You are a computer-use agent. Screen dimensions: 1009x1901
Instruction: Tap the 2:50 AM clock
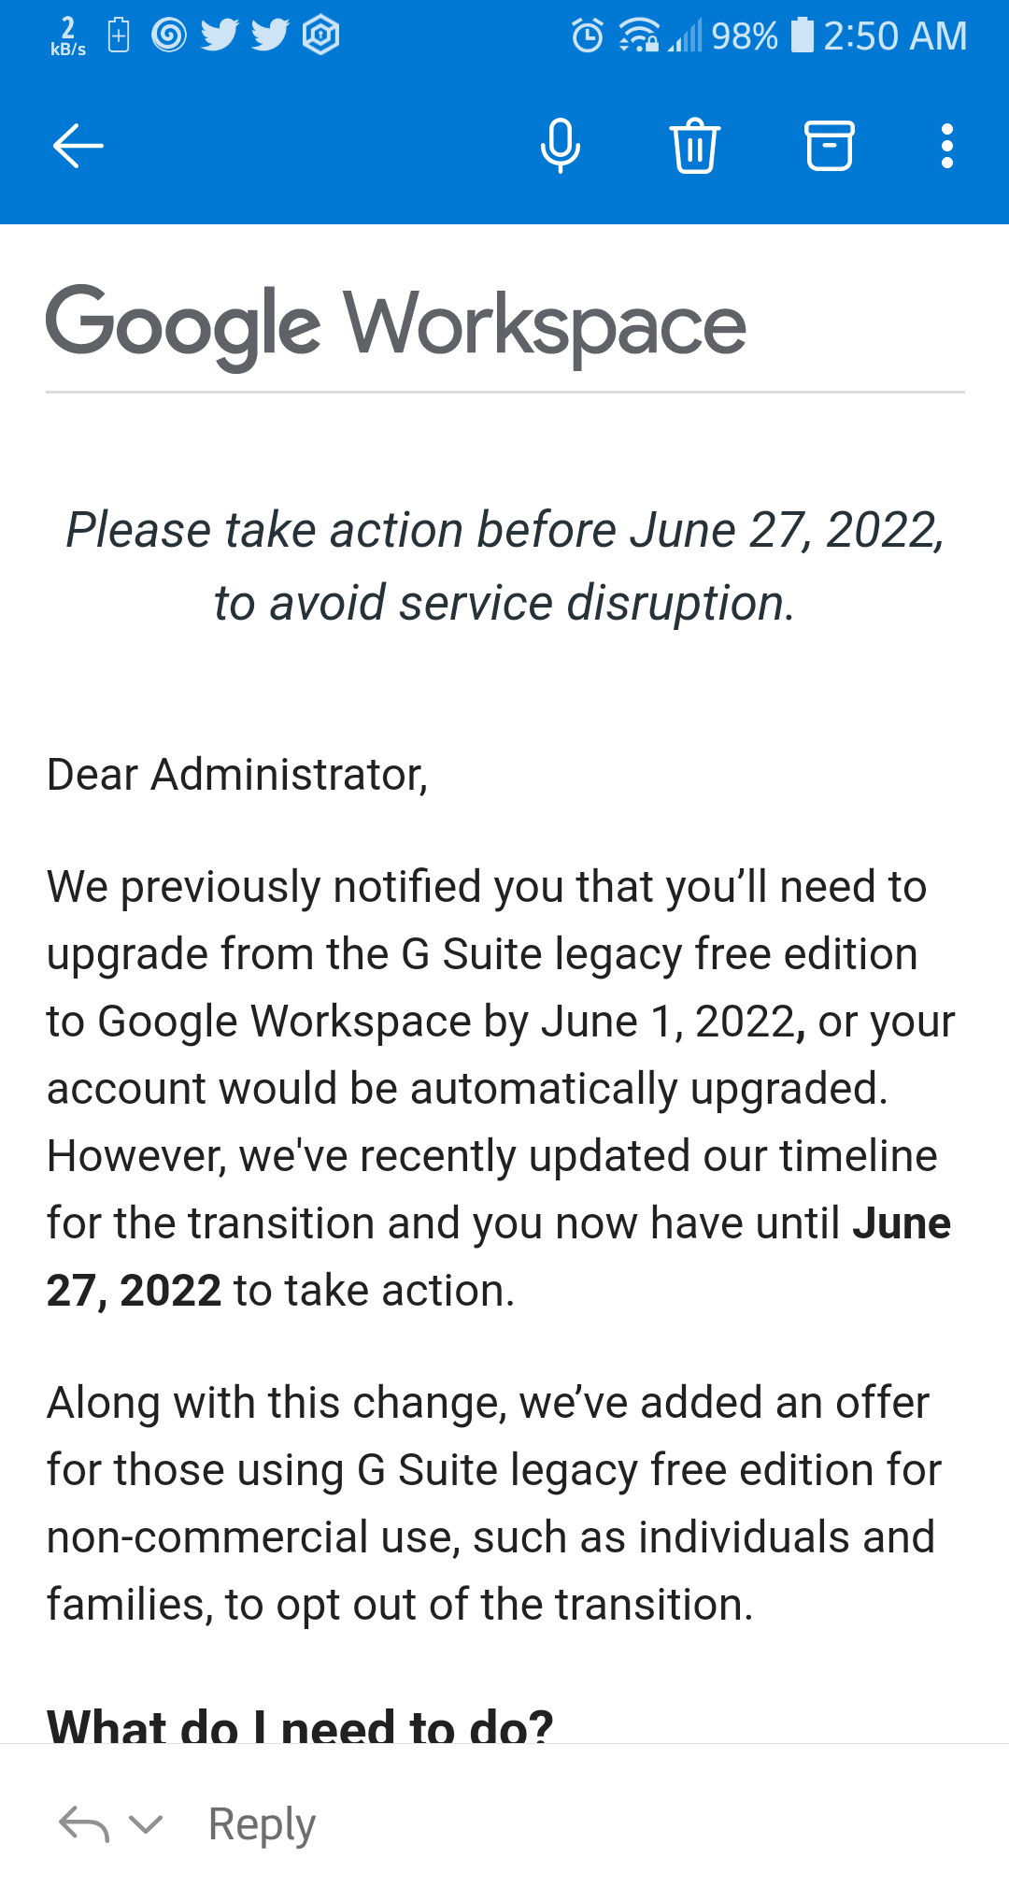click(895, 36)
